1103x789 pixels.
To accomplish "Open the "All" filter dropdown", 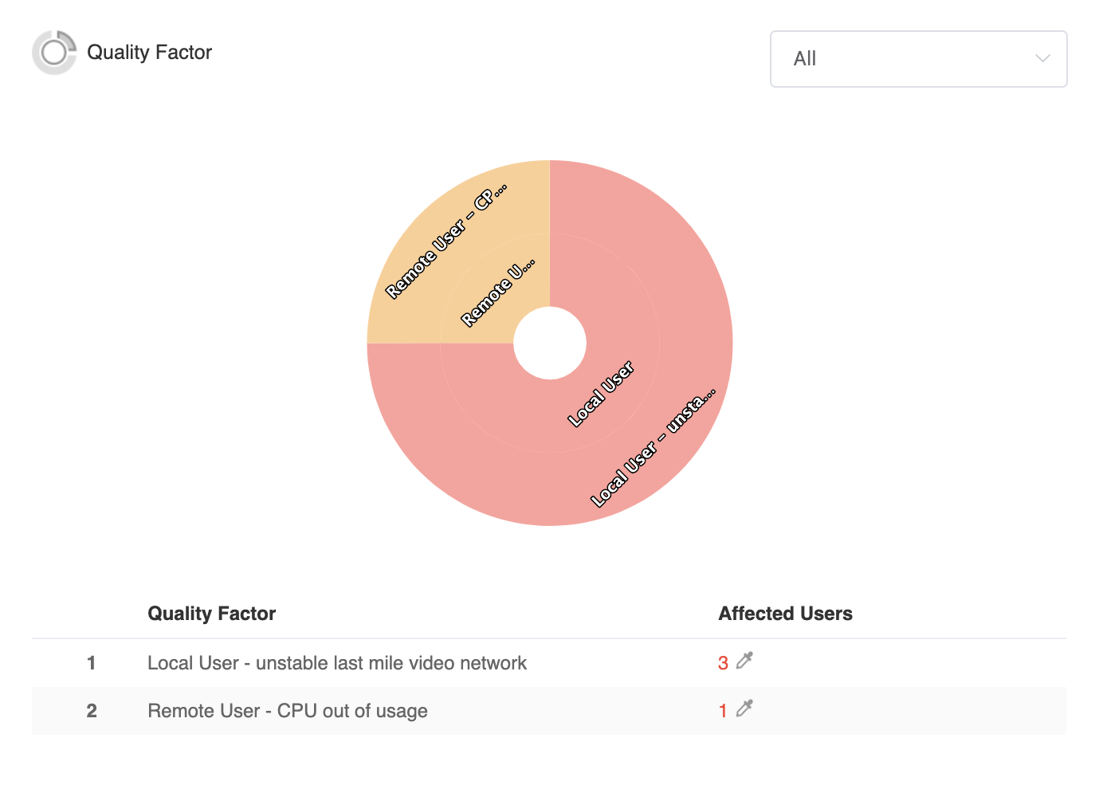I will coord(917,59).
